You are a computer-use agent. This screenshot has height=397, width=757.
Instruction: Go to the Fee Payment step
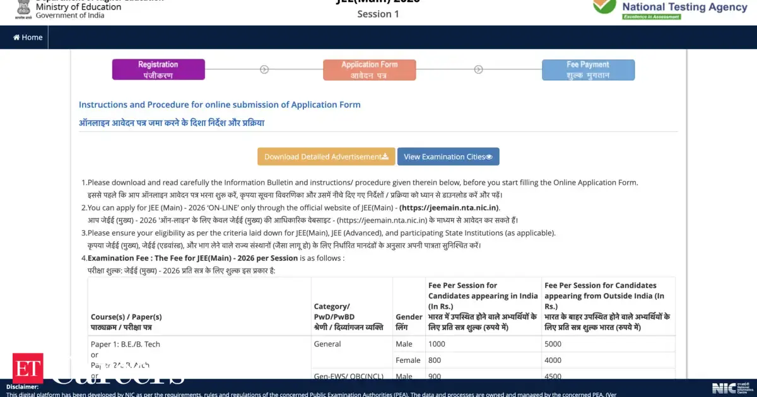tap(588, 70)
